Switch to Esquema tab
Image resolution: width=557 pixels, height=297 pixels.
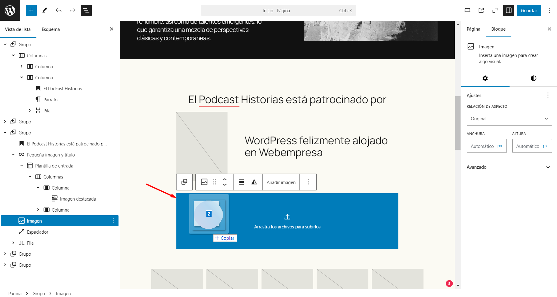tap(51, 29)
